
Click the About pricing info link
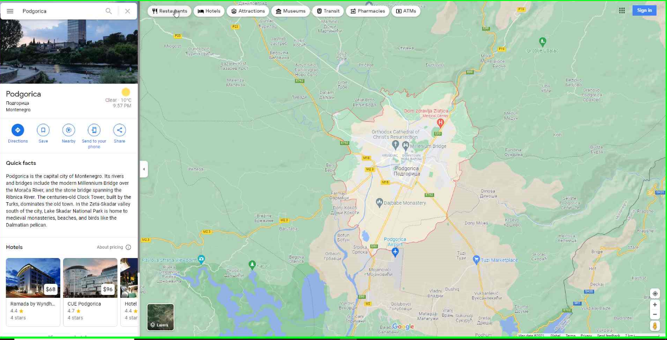click(x=114, y=247)
